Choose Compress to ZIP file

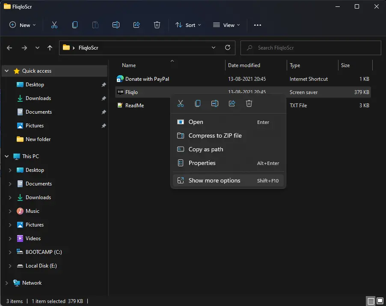coord(228,135)
